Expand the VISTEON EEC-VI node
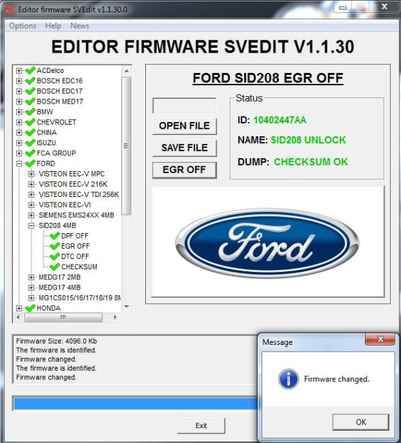Viewport: 401px width, 443px height. [x=31, y=205]
